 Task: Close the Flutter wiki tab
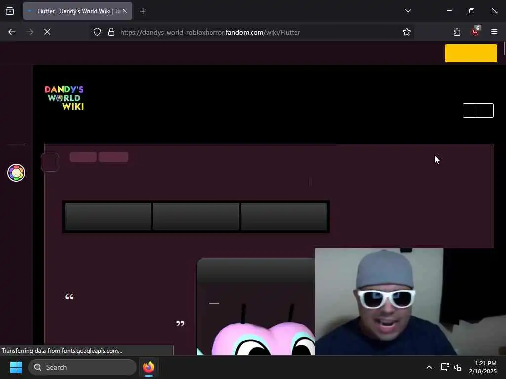pos(125,11)
